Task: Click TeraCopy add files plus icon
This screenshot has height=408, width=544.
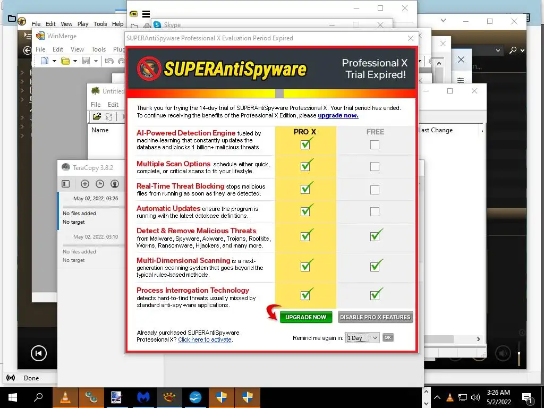Action: [84, 184]
